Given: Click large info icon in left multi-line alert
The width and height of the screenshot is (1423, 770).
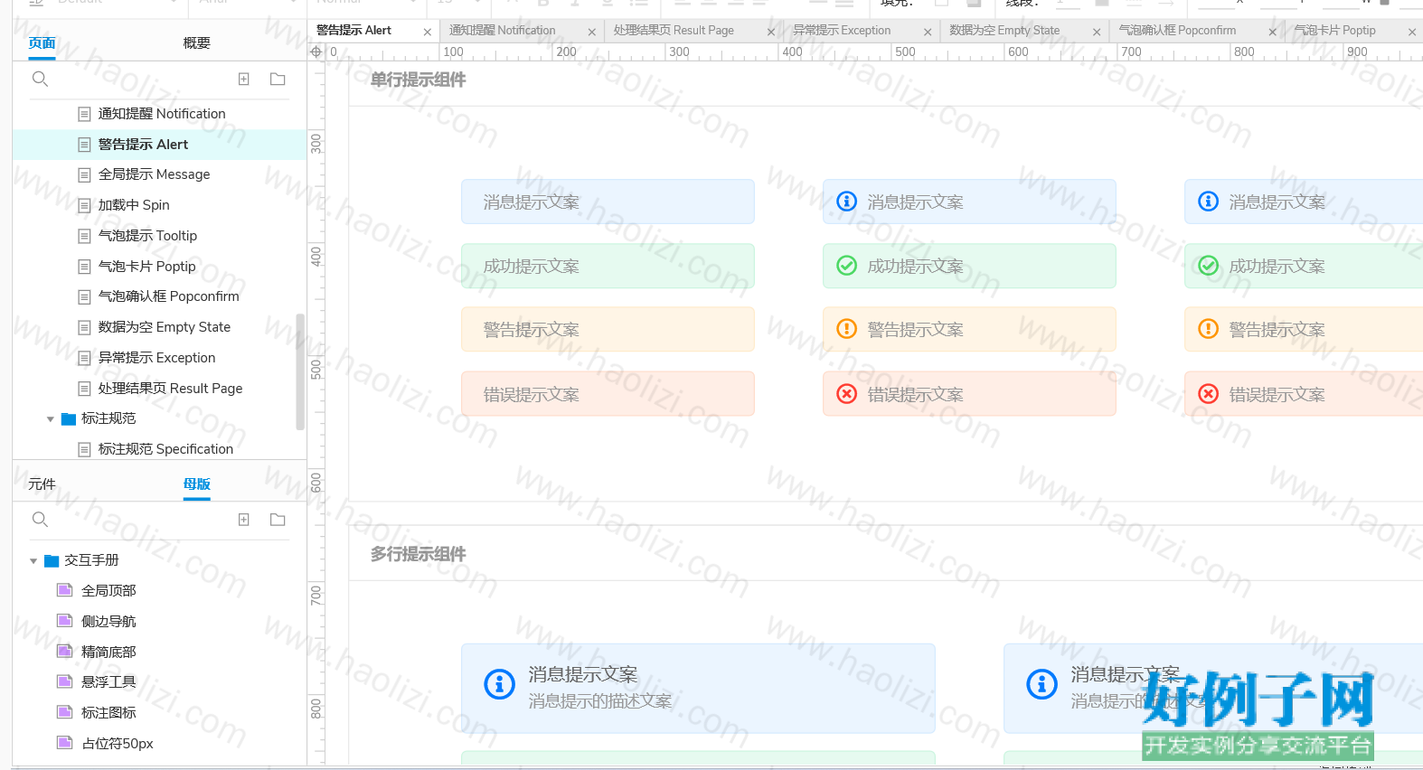Looking at the screenshot, I should (499, 684).
